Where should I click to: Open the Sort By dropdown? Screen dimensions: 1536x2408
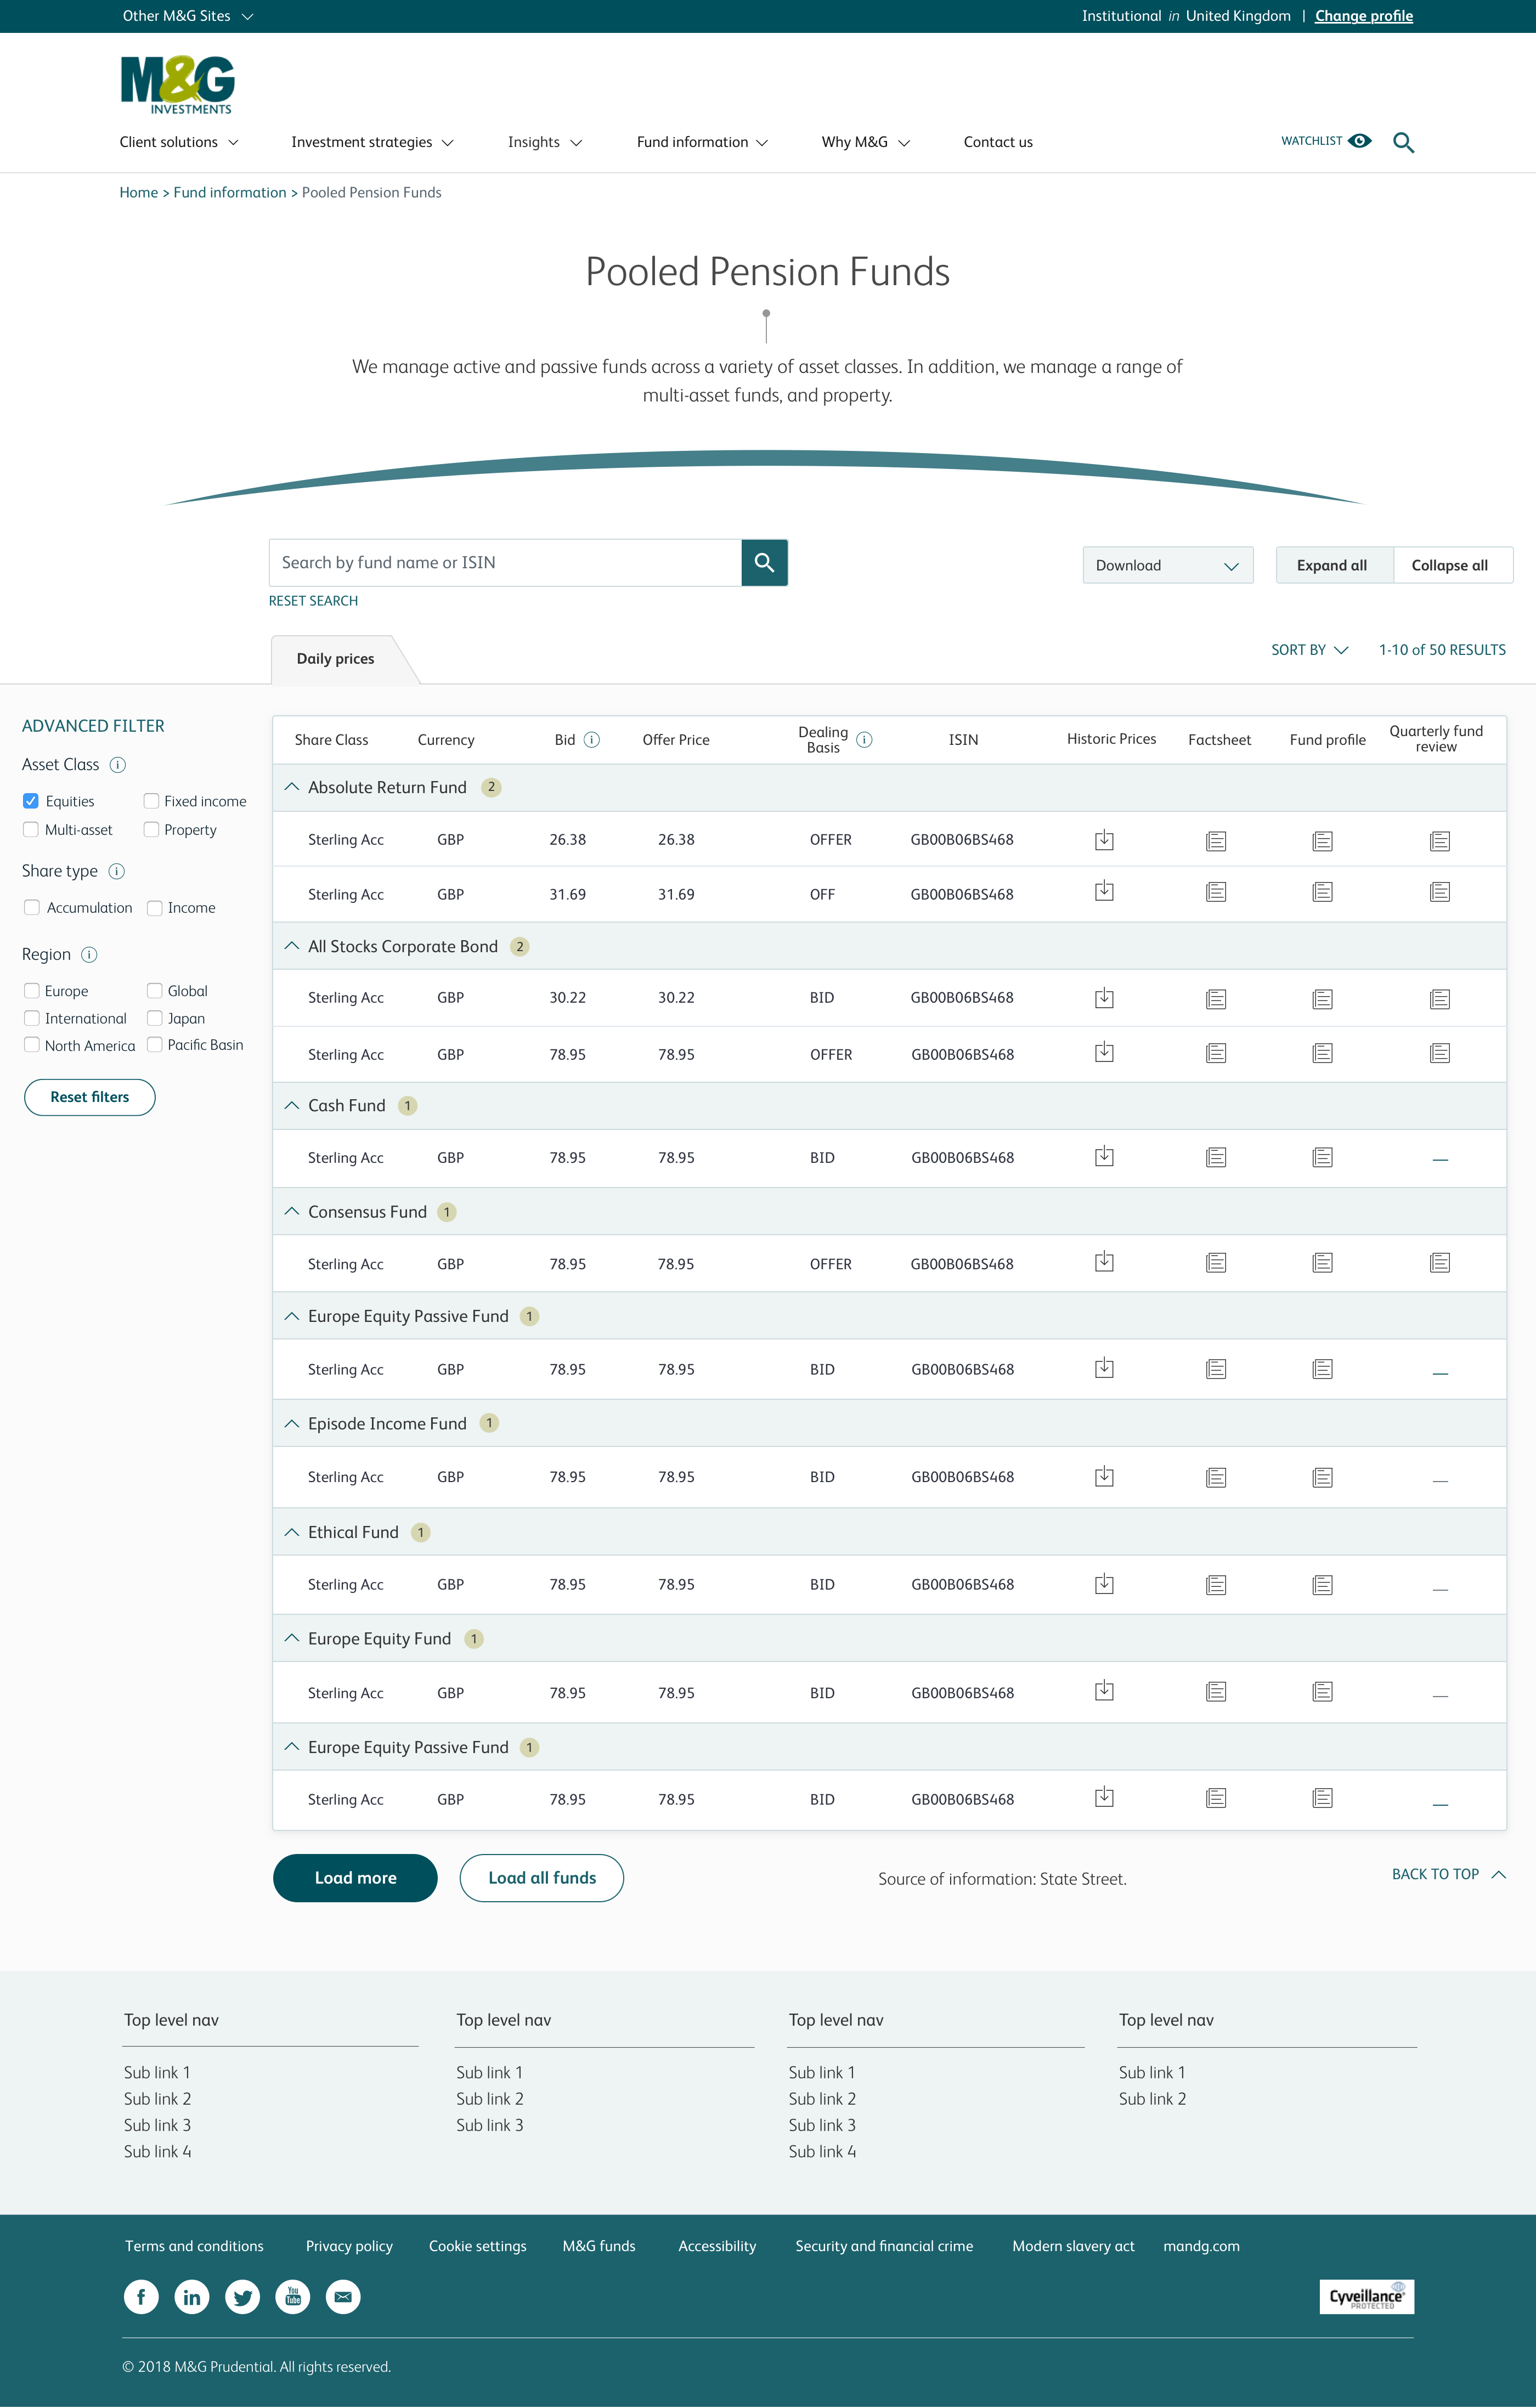tap(1309, 650)
